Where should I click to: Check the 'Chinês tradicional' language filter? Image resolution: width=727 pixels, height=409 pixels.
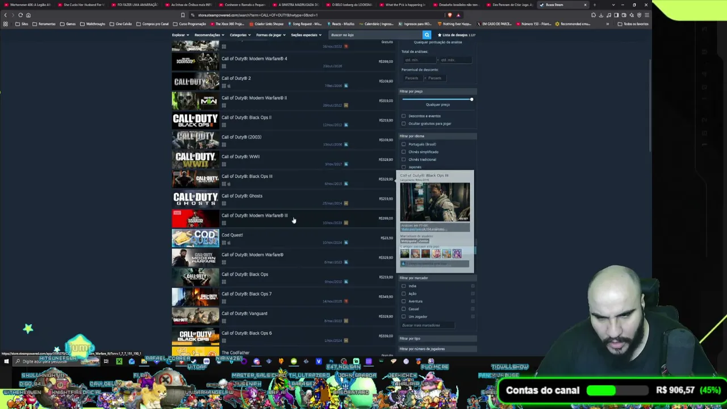point(404,160)
